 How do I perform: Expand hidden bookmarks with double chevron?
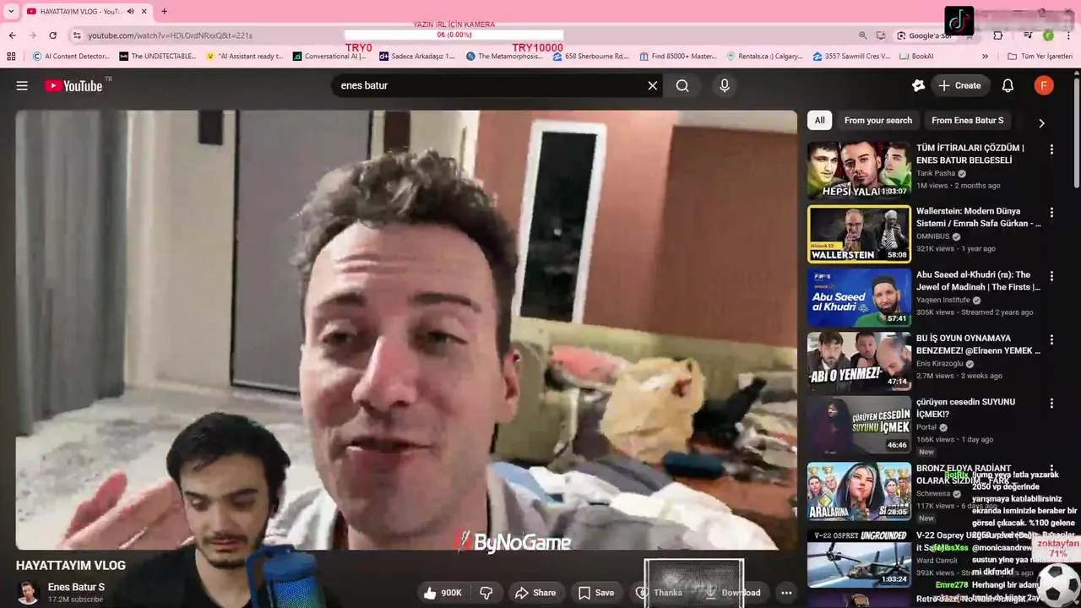point(985,57)
